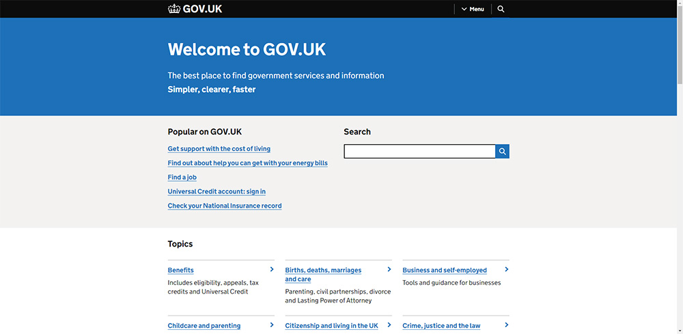Click the Simpler, clearer, faster tagline
This screenshot has height=334, width=683.
[212, 89]
